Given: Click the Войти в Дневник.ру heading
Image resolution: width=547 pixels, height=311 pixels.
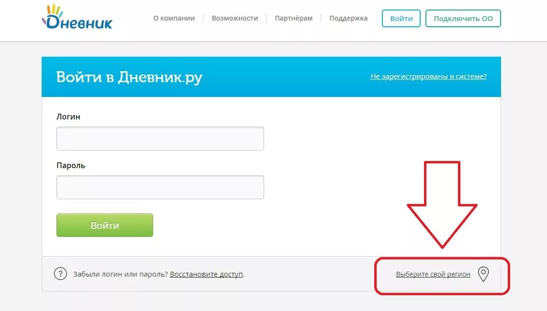Looking at the screenshot, I should tap(129, 77).
